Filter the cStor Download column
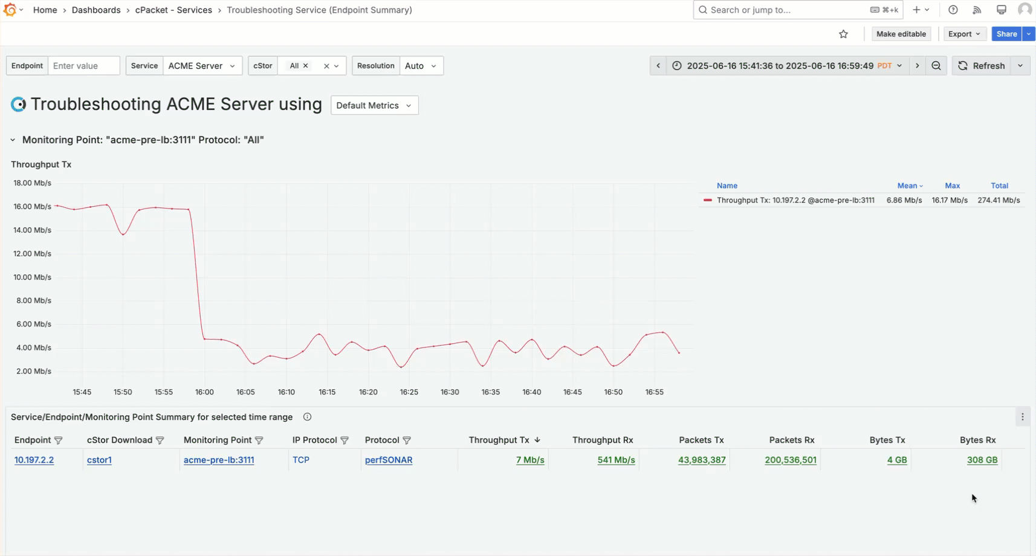Viewport: 1036px width, 556px height. click(x=160, y=441)
